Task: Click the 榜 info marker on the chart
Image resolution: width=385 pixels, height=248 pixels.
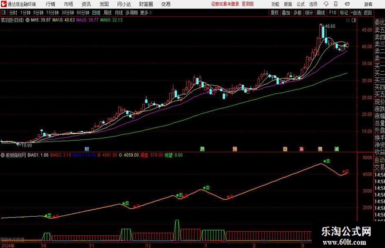Action: (x=320, y=149)
